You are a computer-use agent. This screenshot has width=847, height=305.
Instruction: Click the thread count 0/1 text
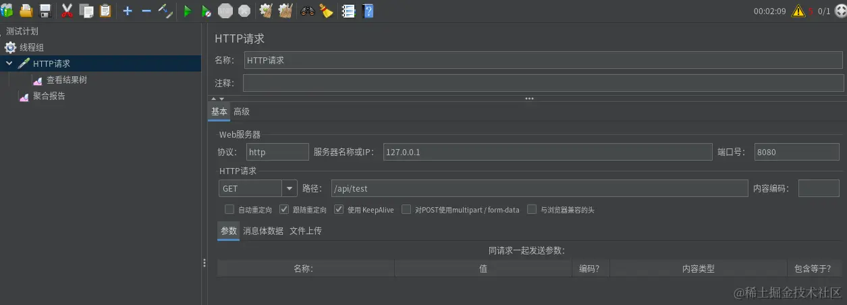click(x=824, y=11)
